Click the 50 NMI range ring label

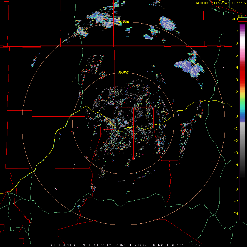pyautogui.click(x=123, y=72)
